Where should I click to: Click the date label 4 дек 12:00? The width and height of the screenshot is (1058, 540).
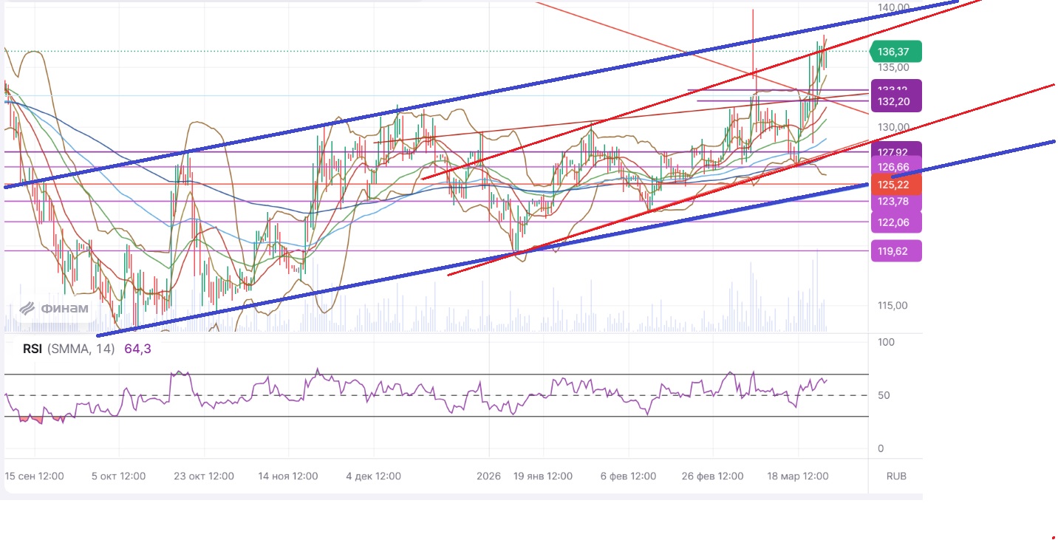[x=373, y=476]
